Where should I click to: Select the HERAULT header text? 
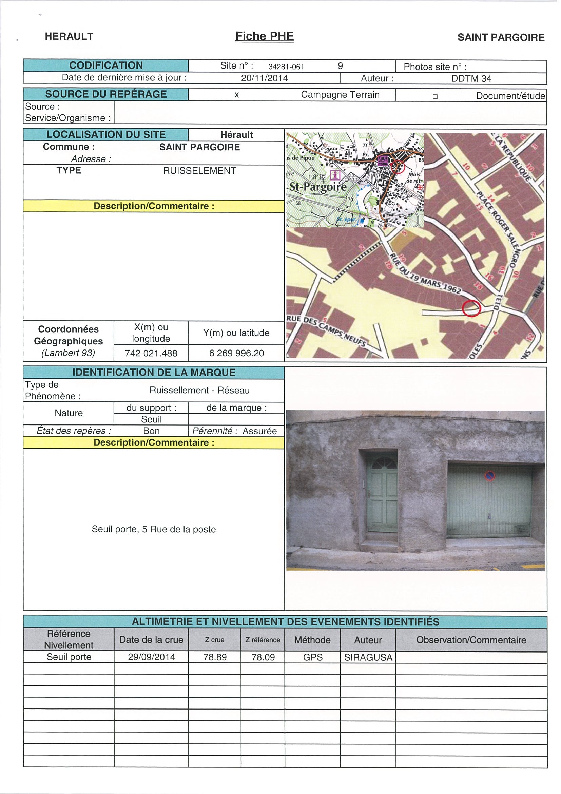click(x=69, y=36)
